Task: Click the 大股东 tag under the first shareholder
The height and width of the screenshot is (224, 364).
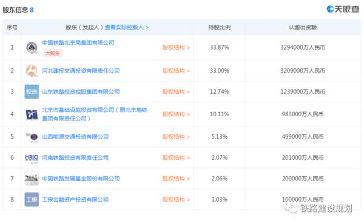Action: pyautogui.click(x=52, y=53)
